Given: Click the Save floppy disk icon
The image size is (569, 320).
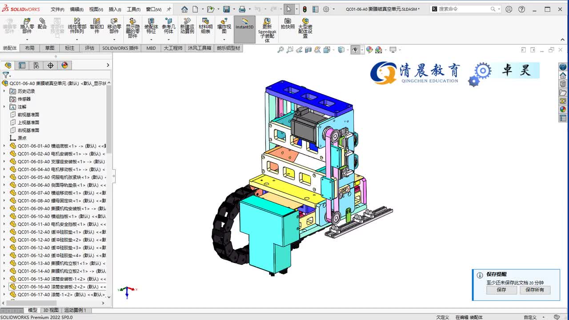Looking at the screenshot, I should coord(226,9).
